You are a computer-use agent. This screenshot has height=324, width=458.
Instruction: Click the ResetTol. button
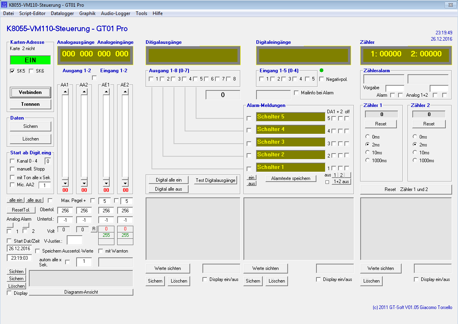[21, 210]
